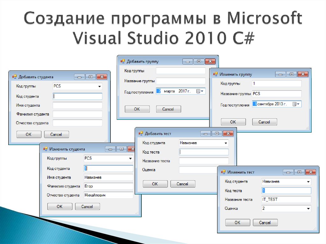Focus Фамилия студента field in Добавить студента

click(x=78, y=114)
